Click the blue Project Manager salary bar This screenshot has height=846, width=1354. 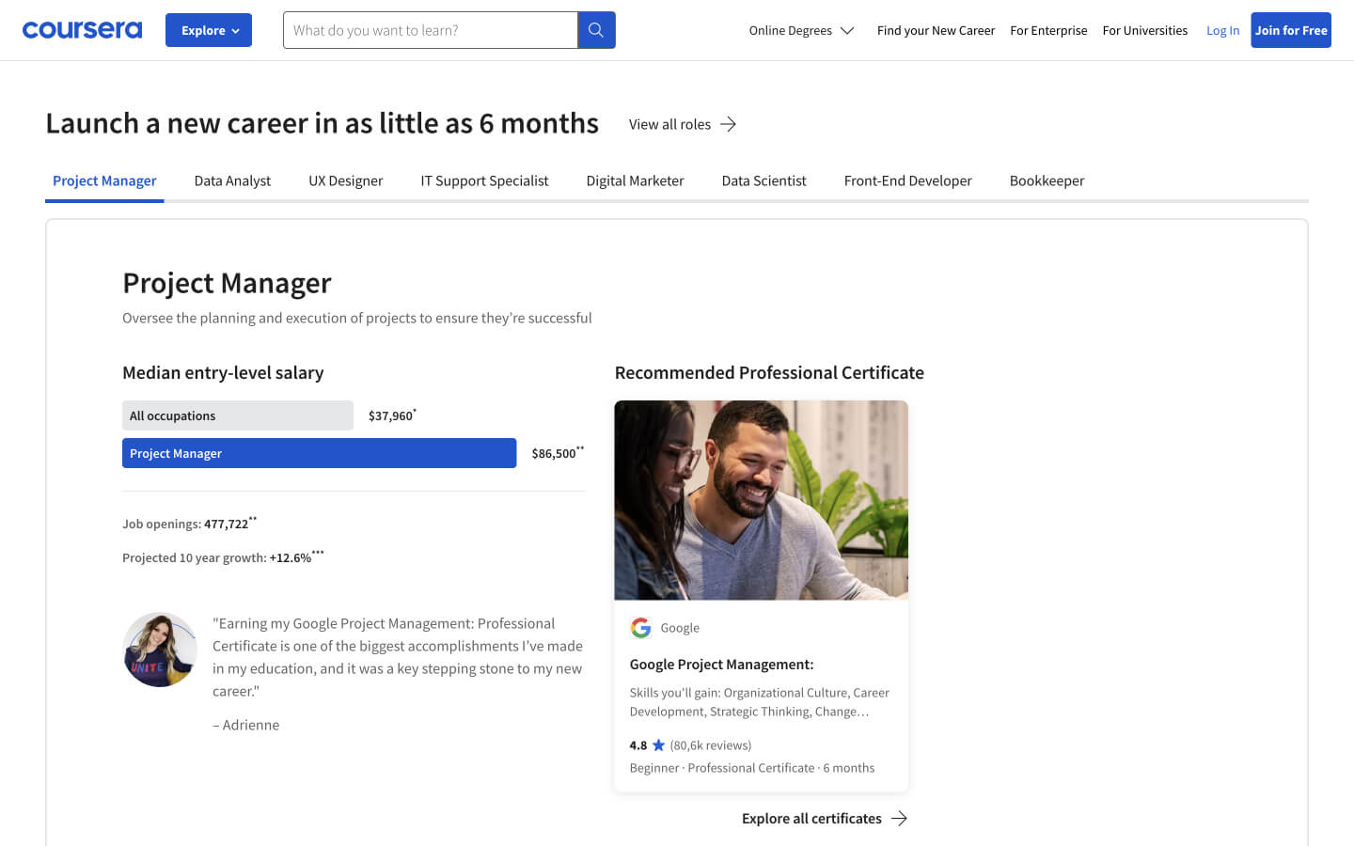click(x=319, y=452)
